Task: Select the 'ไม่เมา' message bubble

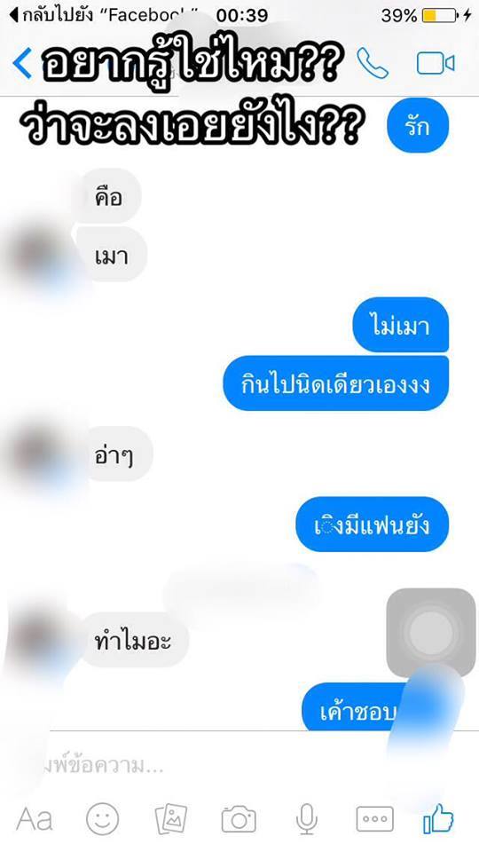Action: point(401,325)
